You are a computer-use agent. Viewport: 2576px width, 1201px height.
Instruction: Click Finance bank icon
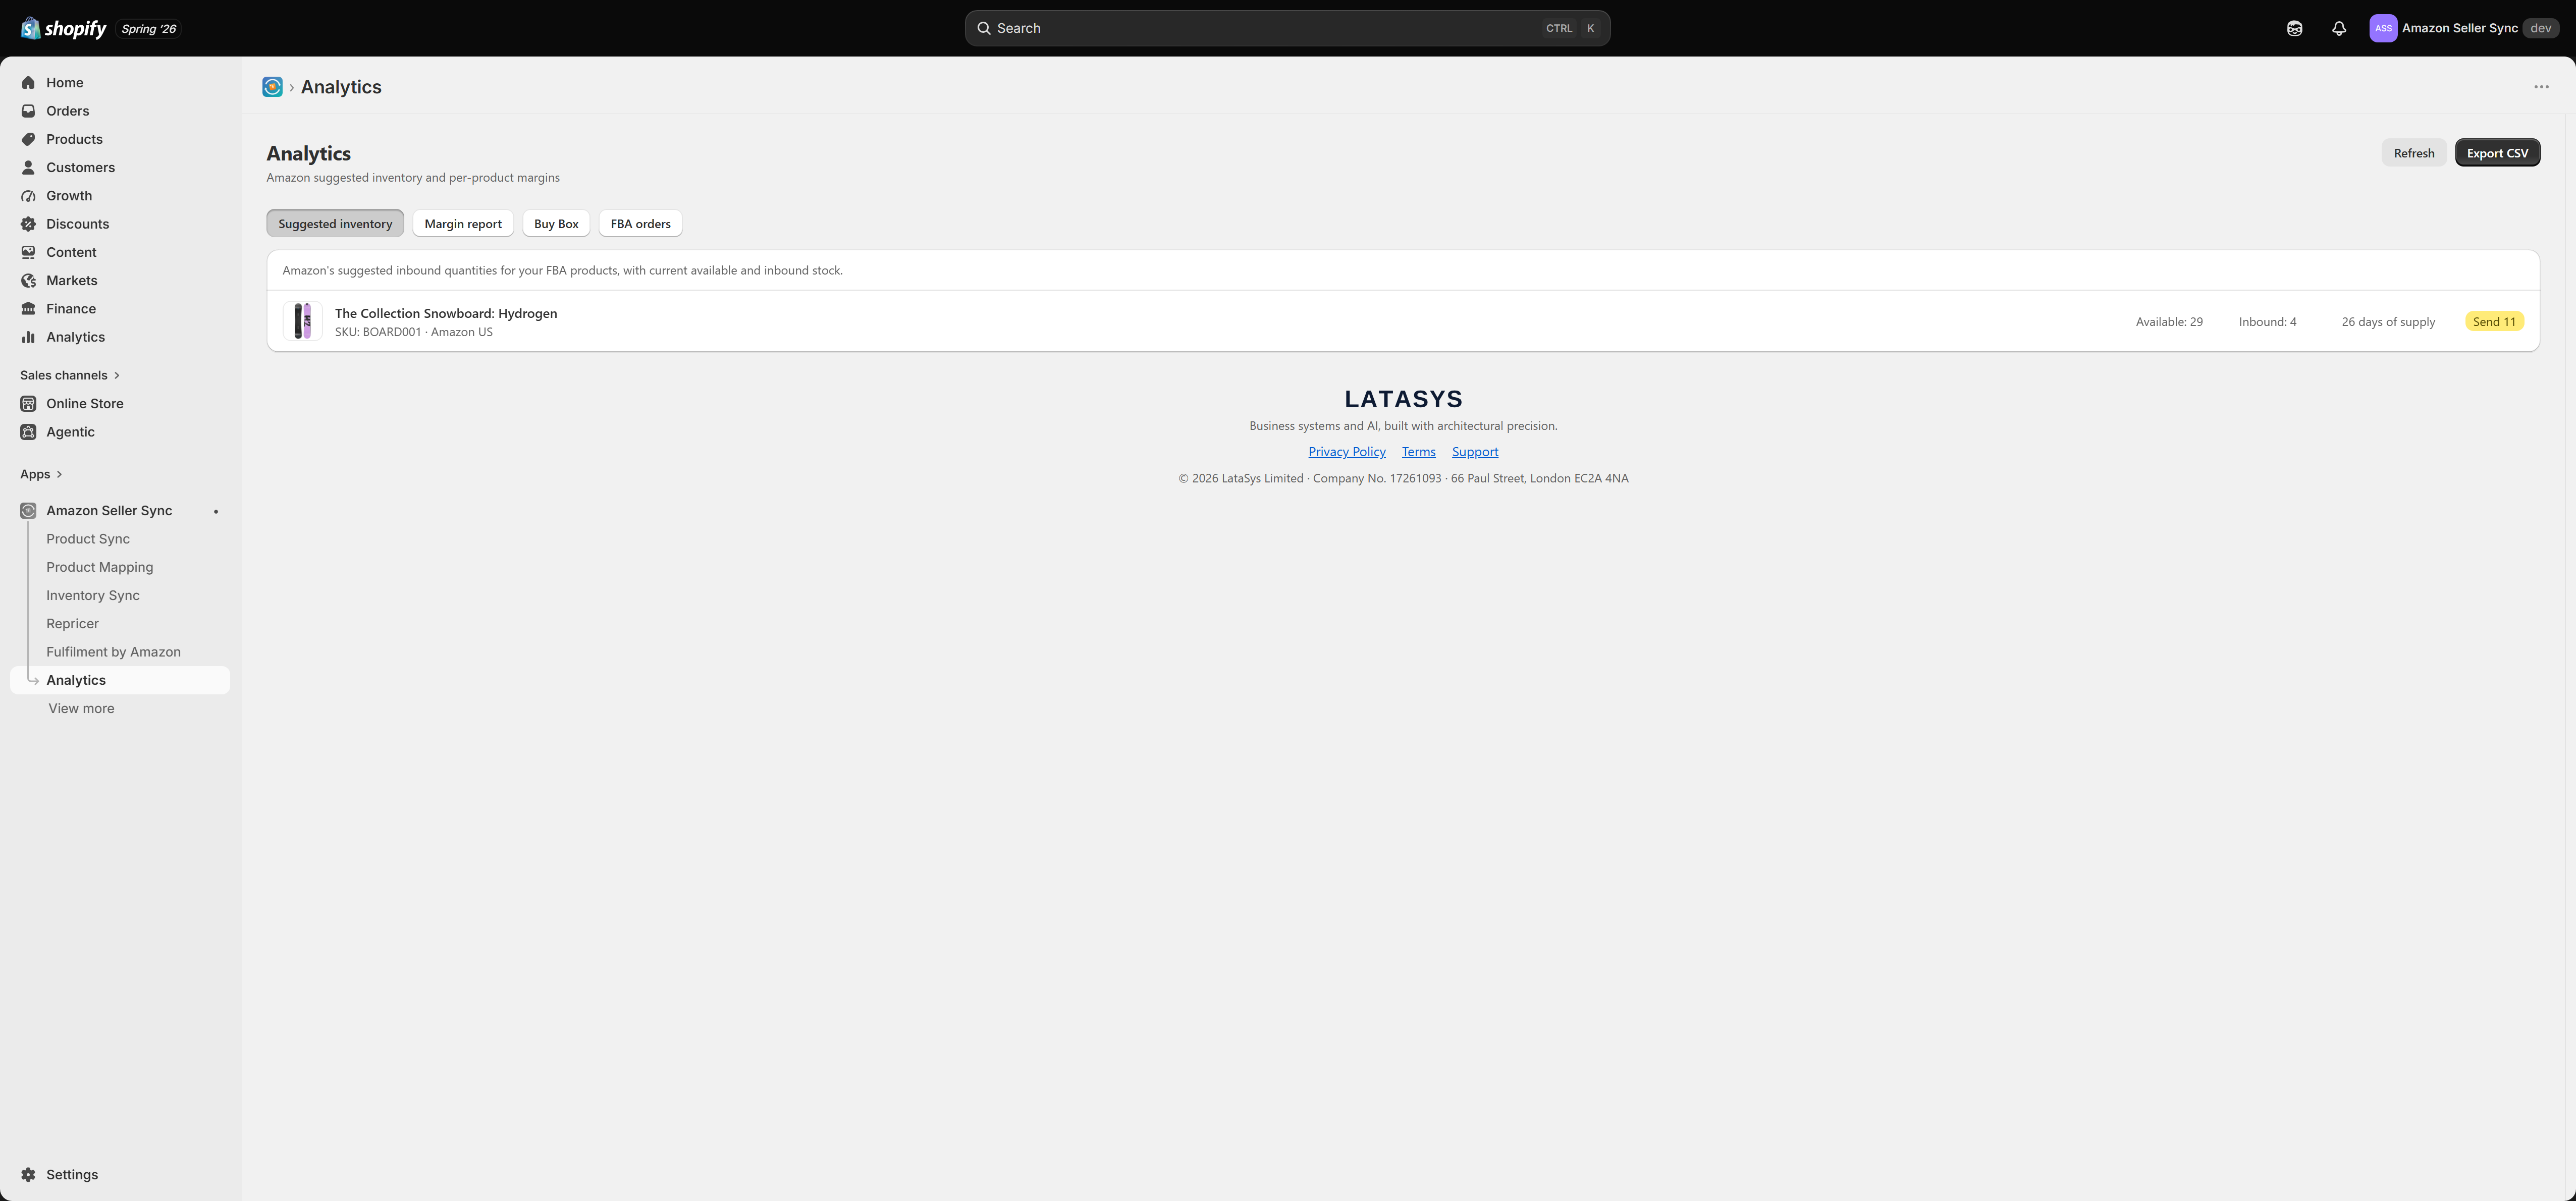[28, 309]
